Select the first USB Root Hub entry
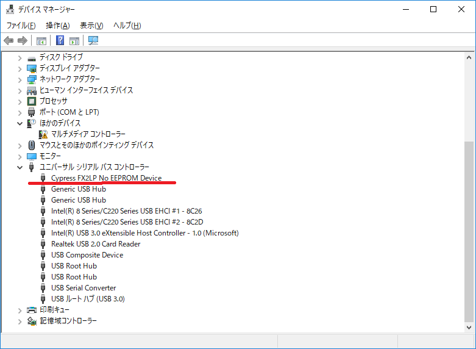Screen dimensions: 476x349 coord(74,265)
